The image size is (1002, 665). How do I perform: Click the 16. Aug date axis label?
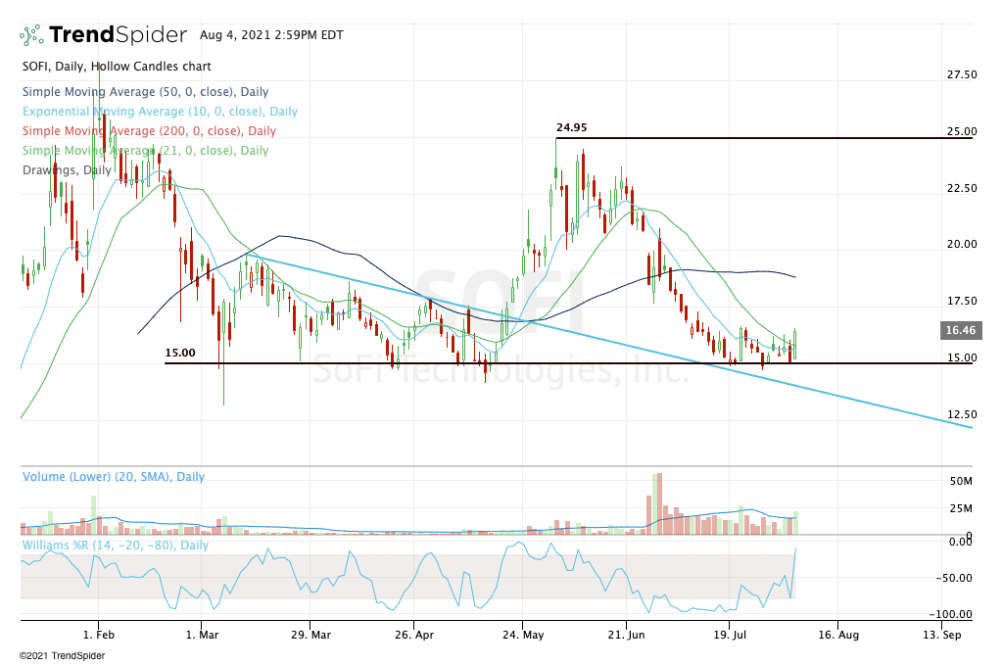tap(835, 635)
